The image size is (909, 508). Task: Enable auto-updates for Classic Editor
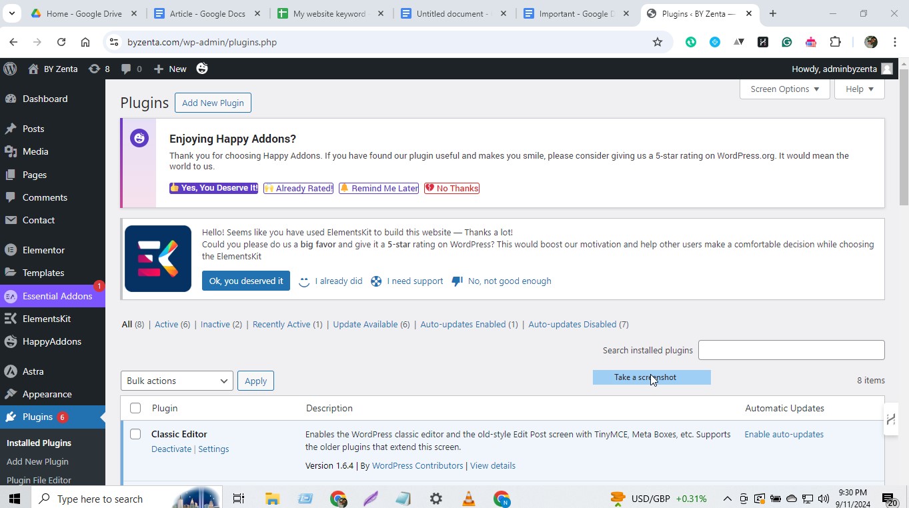pos(784,434)
